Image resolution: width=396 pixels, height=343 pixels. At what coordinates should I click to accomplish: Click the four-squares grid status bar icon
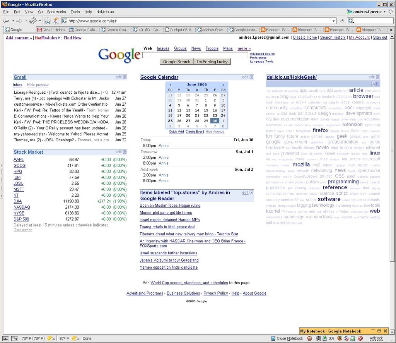pyautogui.click(x=318, y=338)
